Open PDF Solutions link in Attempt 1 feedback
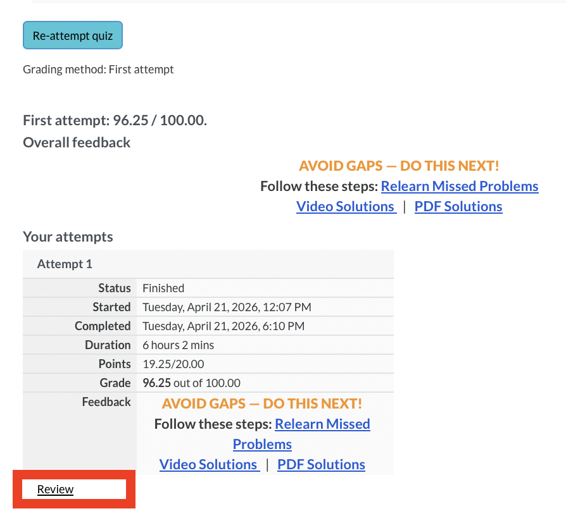Screen dimensions: 566x511 321,464
